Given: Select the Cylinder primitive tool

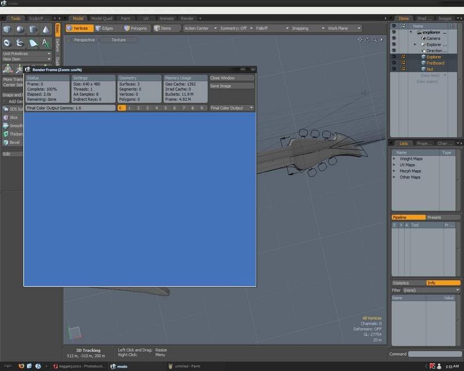Looking at the screenshot, I should pyautogui.click(x=33, y=30).
